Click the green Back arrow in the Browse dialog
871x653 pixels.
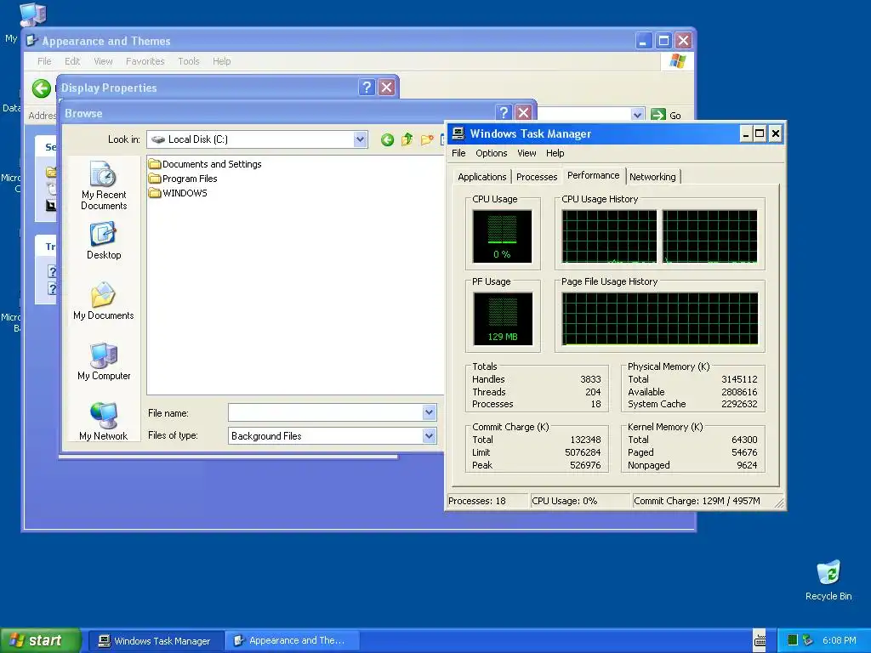click(x=387, y=139)
